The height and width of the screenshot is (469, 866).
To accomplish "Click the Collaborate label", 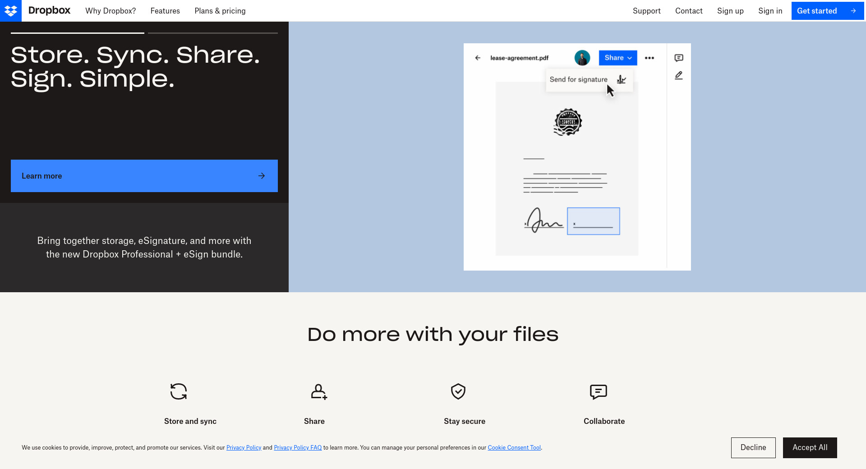I will click(x=604, y=421).
